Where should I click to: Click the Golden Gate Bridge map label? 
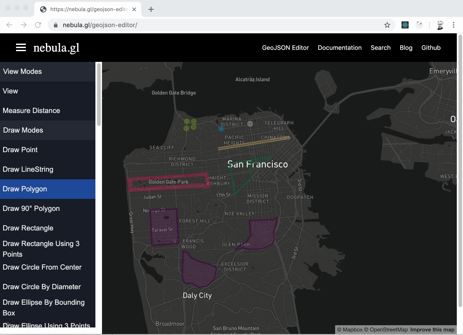tap(174, 93)
